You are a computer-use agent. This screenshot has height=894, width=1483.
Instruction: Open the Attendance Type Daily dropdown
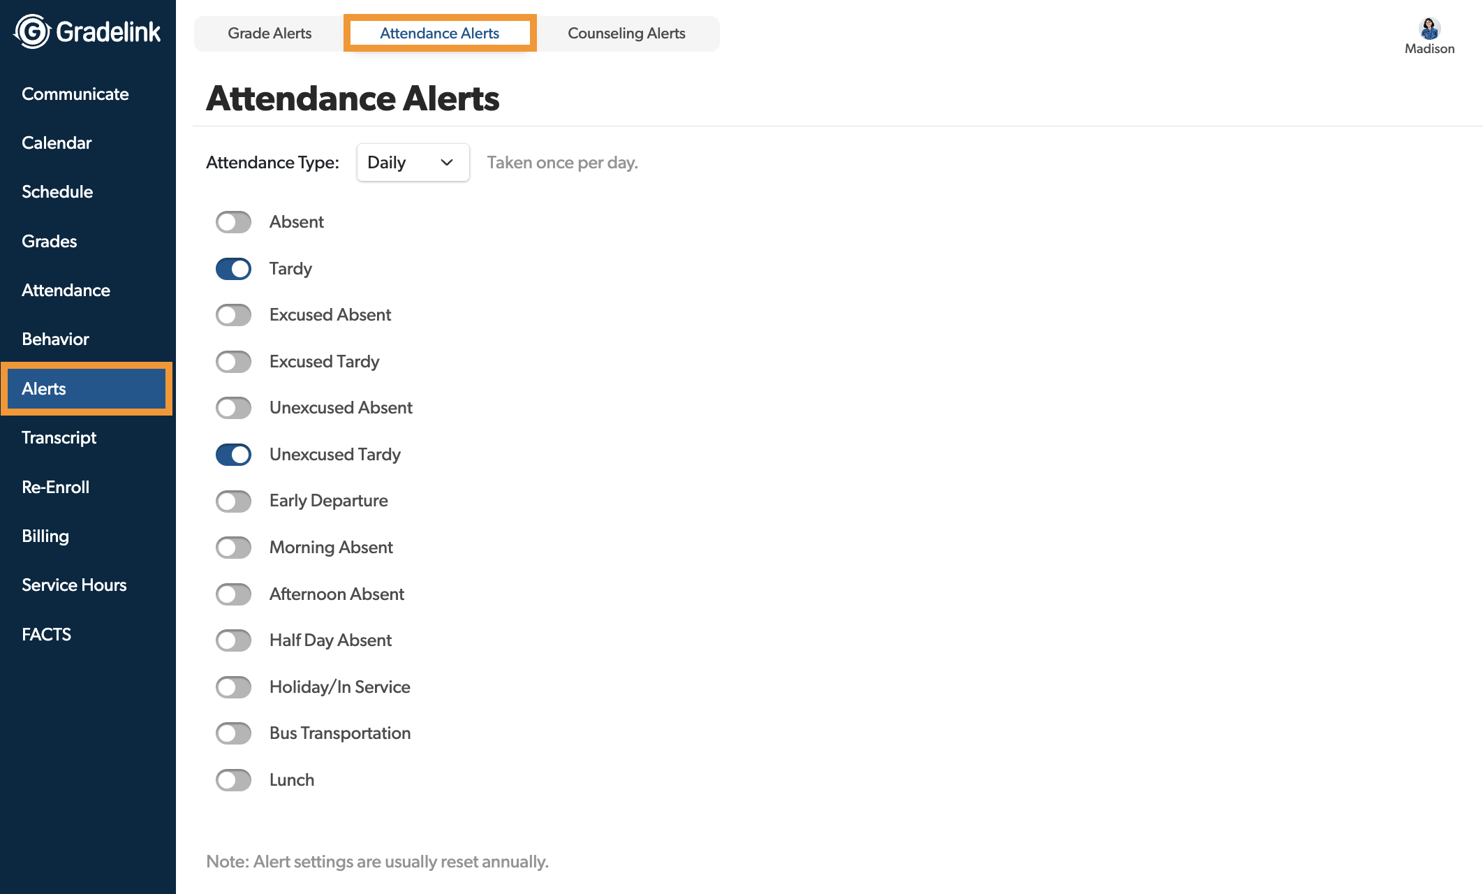pyautogui.click(x=413, y=163)
